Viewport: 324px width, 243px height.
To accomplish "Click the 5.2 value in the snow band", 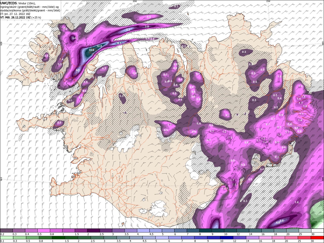I will (128, 30).
